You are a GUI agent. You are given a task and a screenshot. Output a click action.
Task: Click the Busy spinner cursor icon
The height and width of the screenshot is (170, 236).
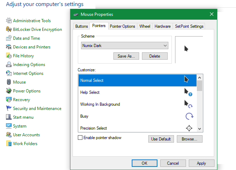(190, 116)
